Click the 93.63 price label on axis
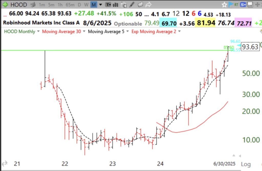 pyautogui.click(x=250, y=47)
